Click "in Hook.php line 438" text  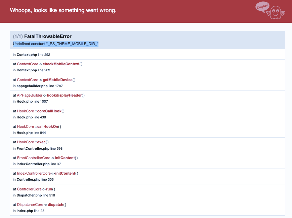30,117
